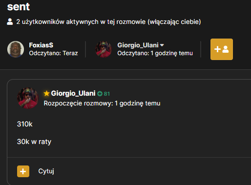
Task: Open the Giorgio_Ulani participant name menu
Action: click(x=138, y=45)
